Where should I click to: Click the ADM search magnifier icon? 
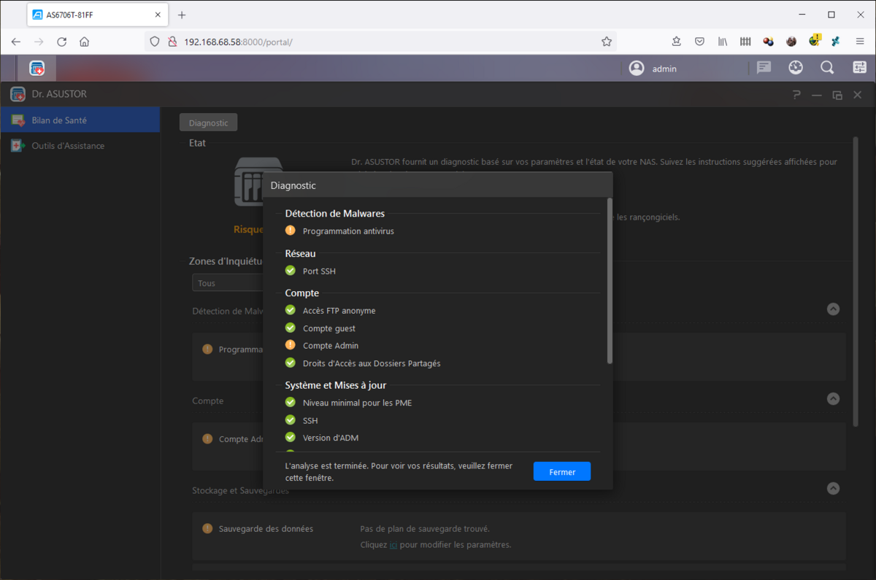point(827,68)
